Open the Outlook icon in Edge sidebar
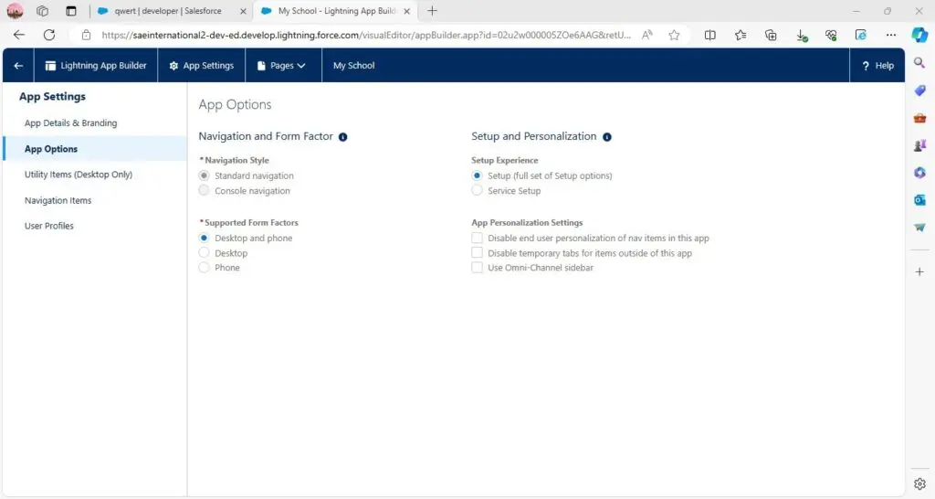The image size is (935, 499). click(x=919, y=200)
